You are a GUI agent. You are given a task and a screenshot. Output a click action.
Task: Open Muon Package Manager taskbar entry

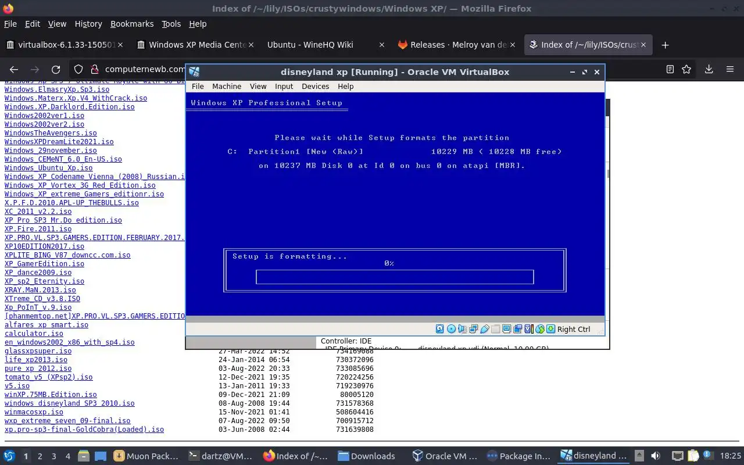[146, 456]
